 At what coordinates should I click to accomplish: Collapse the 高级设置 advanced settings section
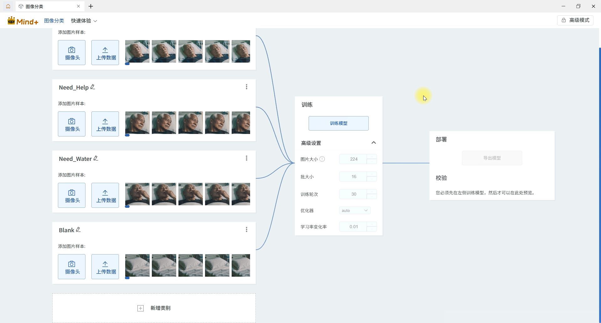click(373, 143)
